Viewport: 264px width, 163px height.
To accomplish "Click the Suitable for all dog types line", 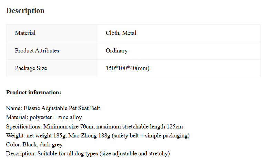I will coord(88,154).
